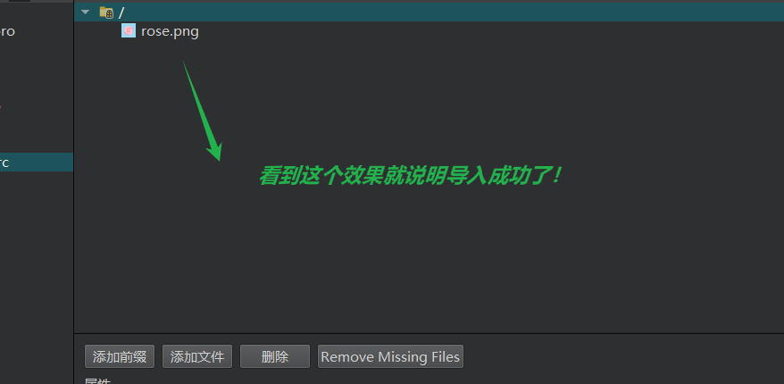This screenshot has height=384, width=784.
Task: Click the 删除 button
Action: pos(275,356)
